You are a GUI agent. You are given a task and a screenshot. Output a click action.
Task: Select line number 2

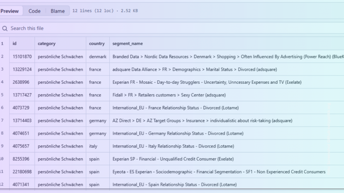[2, 56]
